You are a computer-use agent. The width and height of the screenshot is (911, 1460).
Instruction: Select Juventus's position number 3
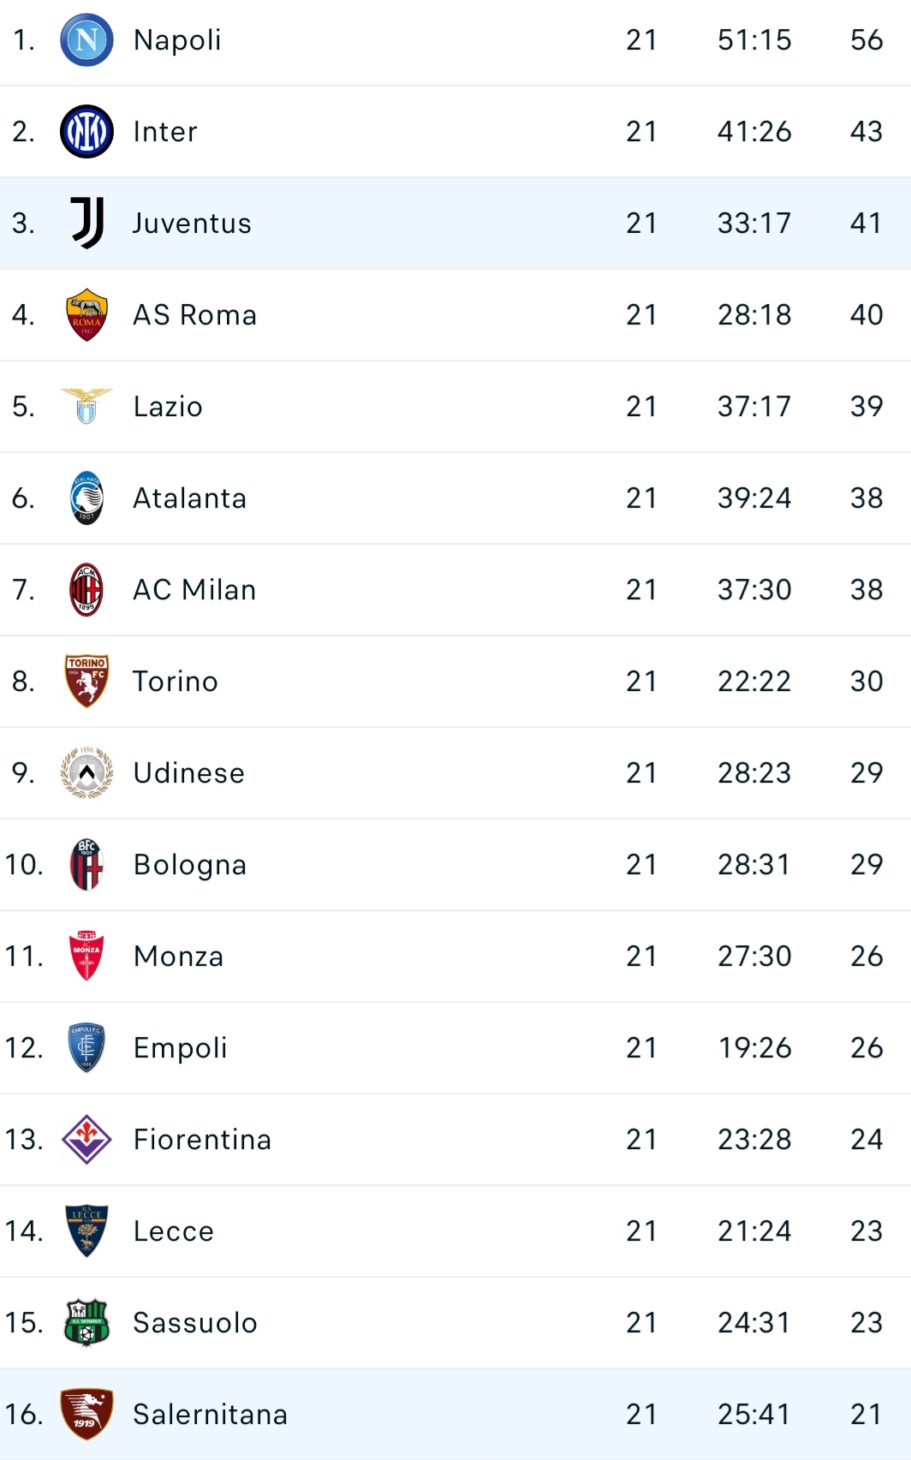coord(23,223)
